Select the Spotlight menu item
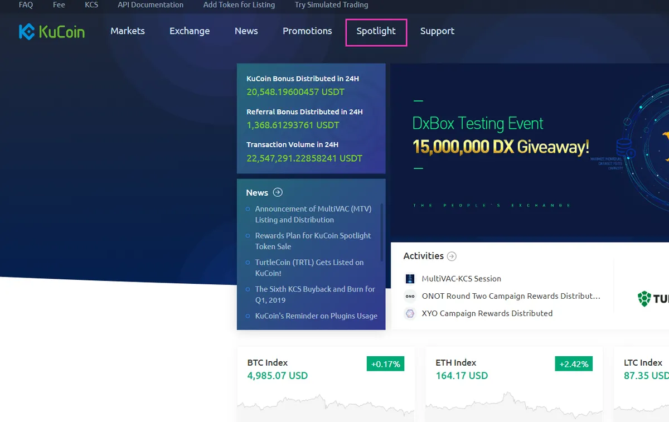 tap(376, 32)
